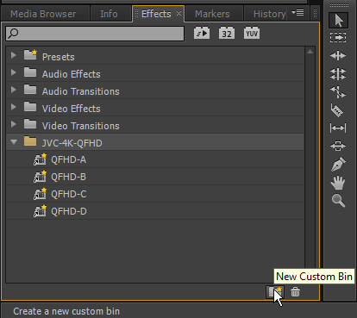Select the Video Effects folder icon
Viewport: 357px width, 318px height.
[x=30, y=107]
